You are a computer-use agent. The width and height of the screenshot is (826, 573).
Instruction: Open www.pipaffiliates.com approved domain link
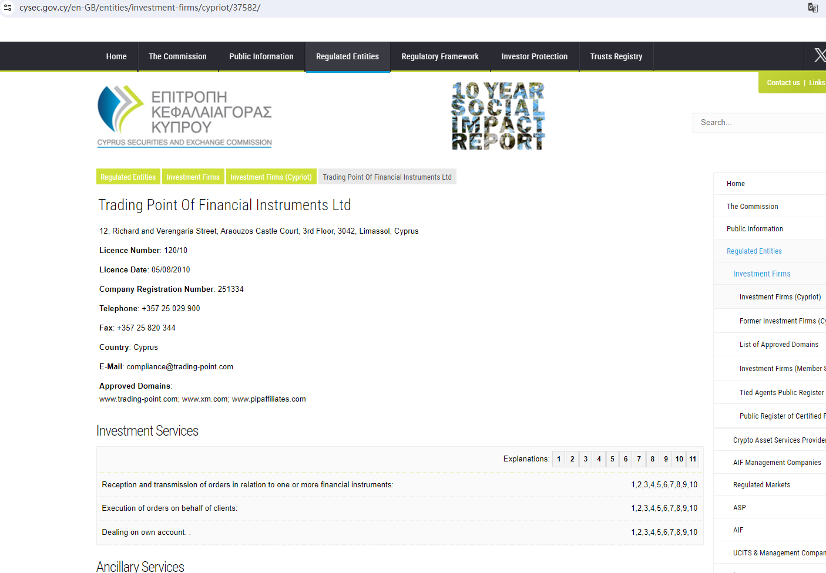269,399
